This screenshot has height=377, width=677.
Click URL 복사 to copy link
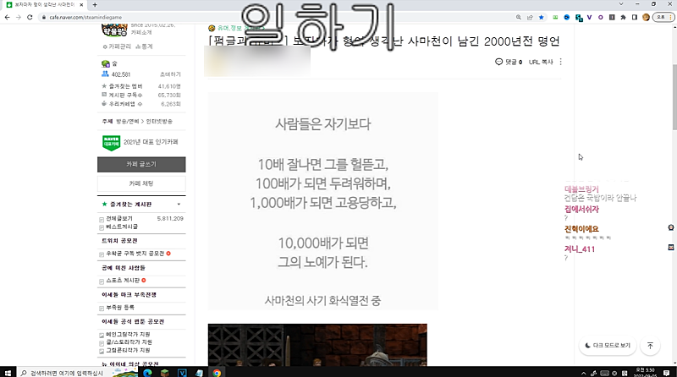[x=541, y=62]
